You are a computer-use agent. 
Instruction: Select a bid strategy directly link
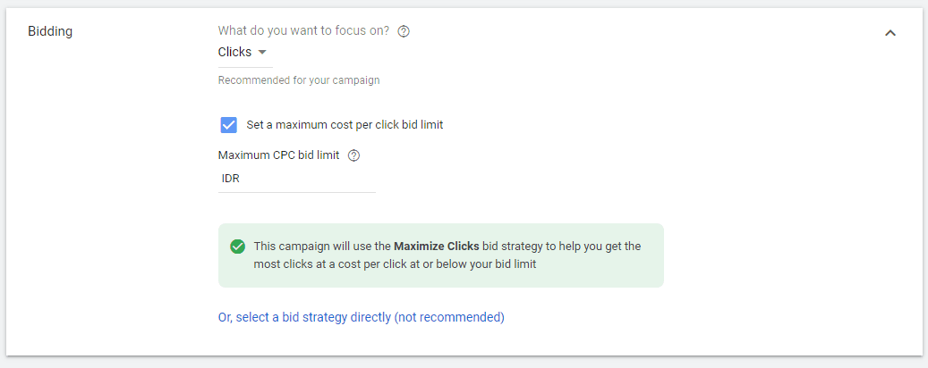[x=361, y=317]
